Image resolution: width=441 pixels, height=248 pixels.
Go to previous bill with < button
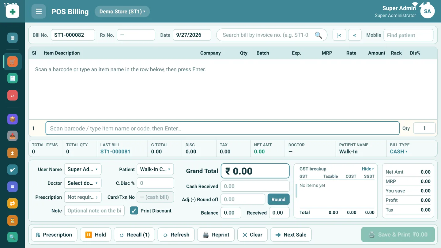tap(355, 35)
